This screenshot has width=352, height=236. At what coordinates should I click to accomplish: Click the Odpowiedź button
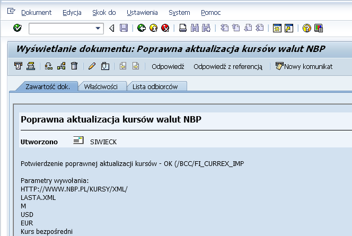tap(168, 67)
